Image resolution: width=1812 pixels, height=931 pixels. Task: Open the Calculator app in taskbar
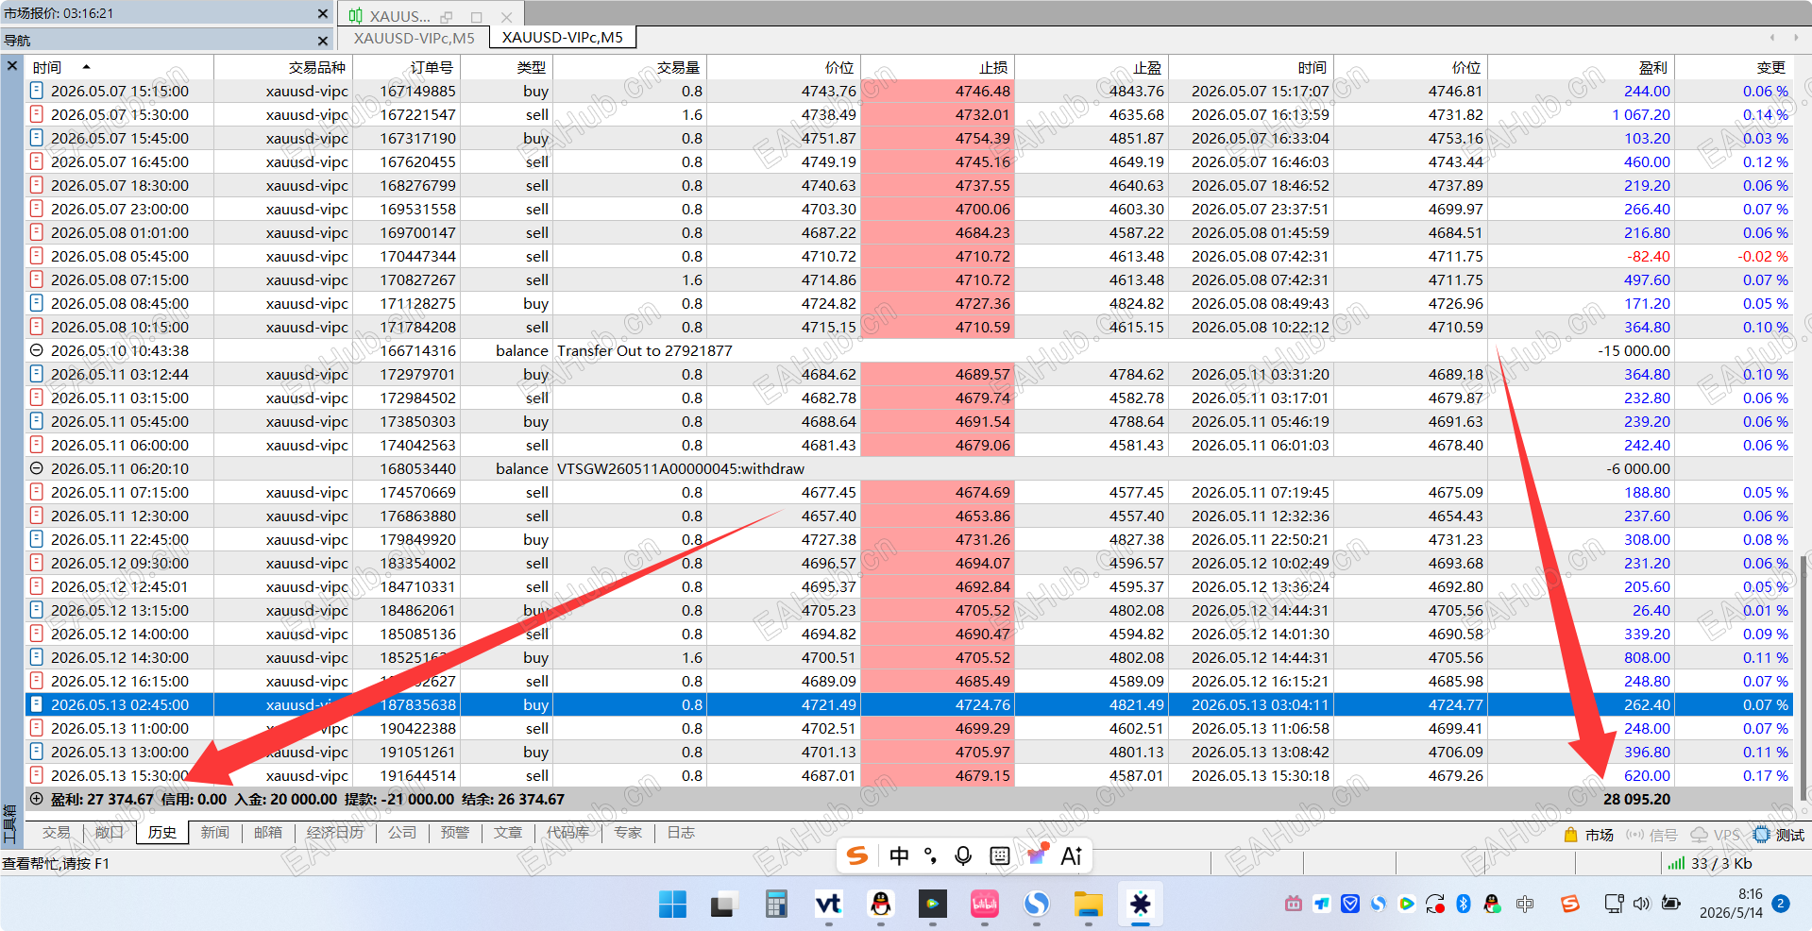click(776, 905)
